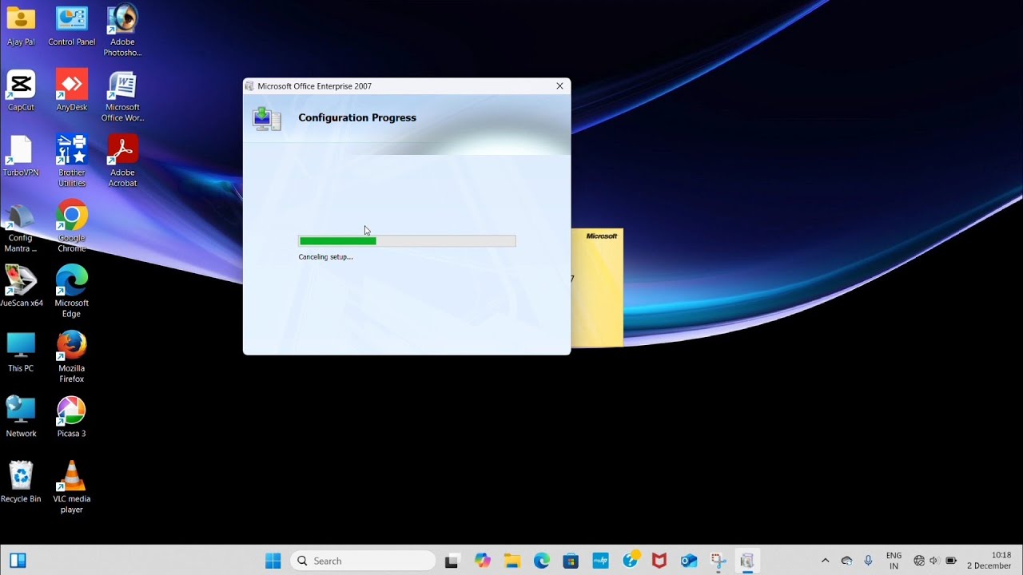Launch CapCut from the desktop

point(21,90)
